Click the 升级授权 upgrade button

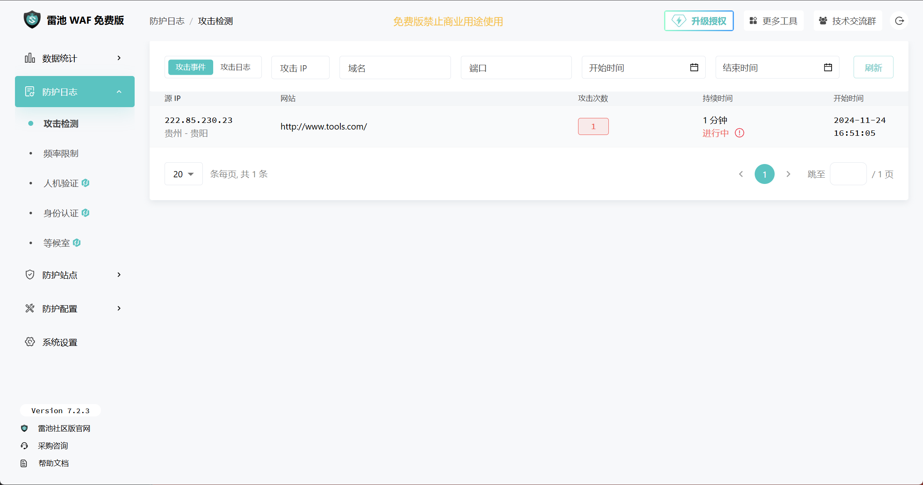[699, 21]
